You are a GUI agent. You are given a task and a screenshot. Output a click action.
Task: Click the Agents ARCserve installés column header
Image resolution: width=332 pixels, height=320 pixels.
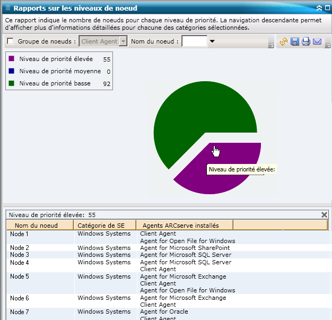pos(180,226)
